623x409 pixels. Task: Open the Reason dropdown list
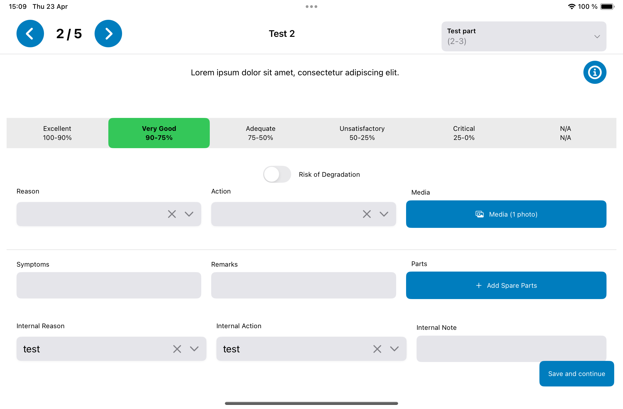coord(189,214)
